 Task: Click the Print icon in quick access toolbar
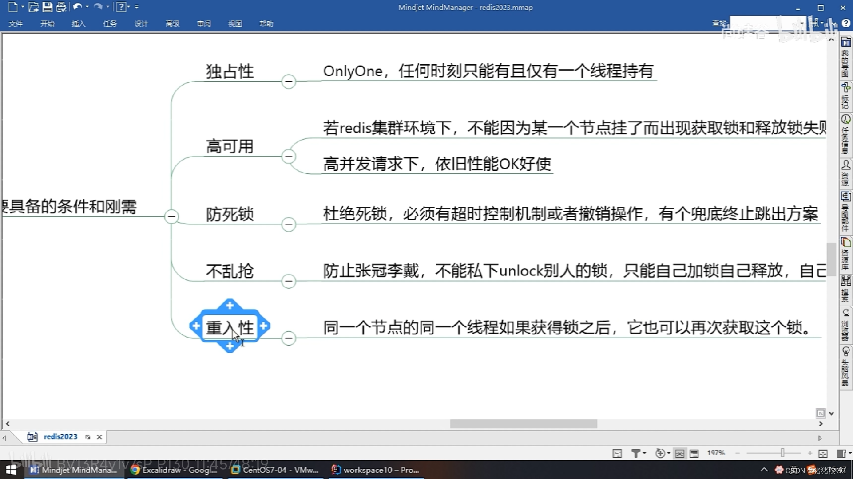click(x=61, y=7)
